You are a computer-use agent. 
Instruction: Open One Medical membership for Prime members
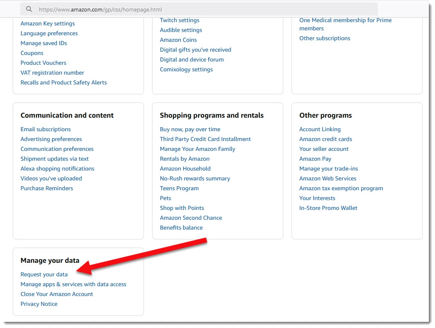[345, 25]
